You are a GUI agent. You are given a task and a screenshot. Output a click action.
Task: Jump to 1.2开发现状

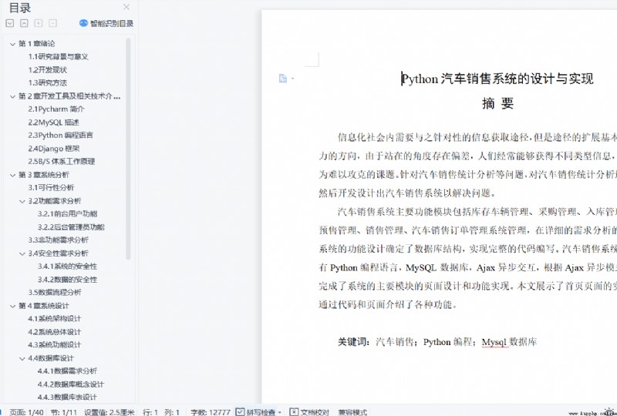(x=48, y=70)
